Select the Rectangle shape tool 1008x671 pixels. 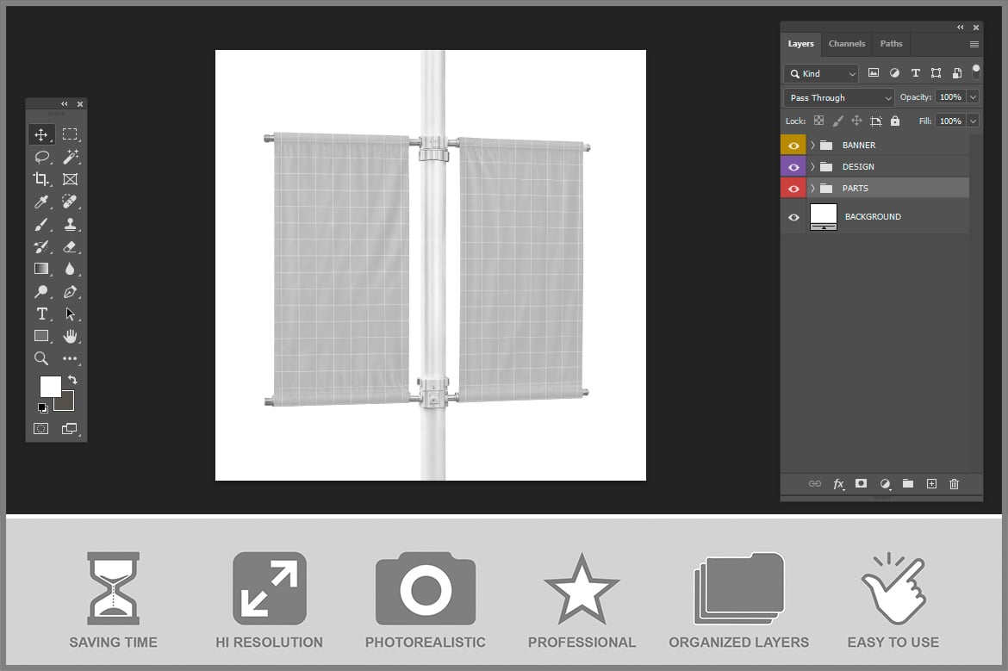42,336
